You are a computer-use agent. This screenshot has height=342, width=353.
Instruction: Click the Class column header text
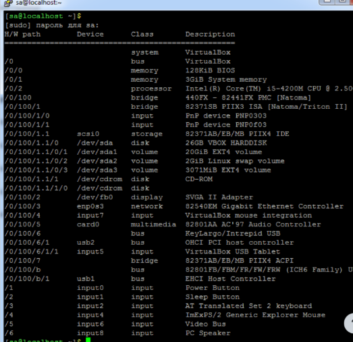point(142,34)
